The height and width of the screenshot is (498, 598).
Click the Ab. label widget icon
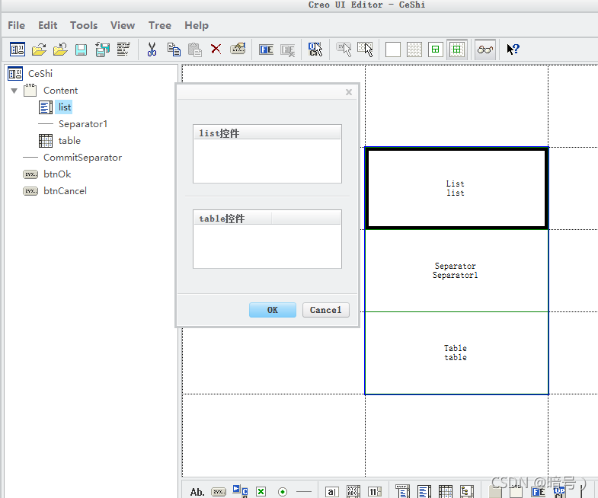coord(197,492)
